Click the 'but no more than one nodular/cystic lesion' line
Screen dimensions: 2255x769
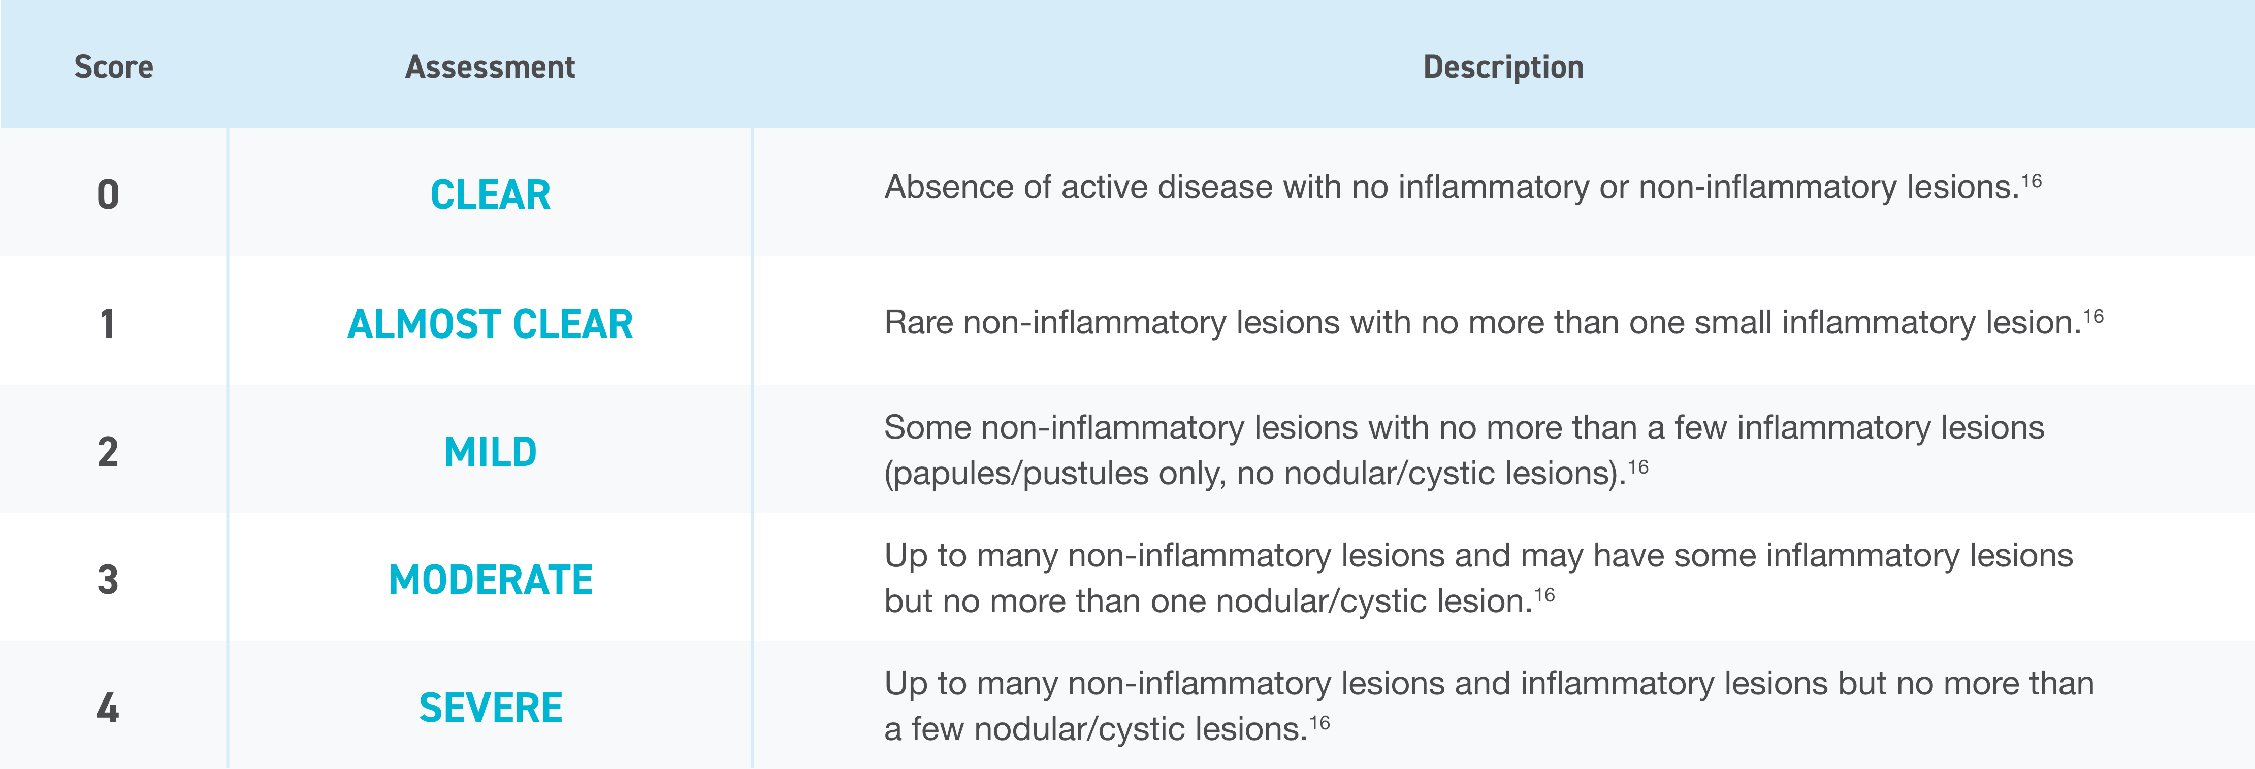tap(1207, 601)
